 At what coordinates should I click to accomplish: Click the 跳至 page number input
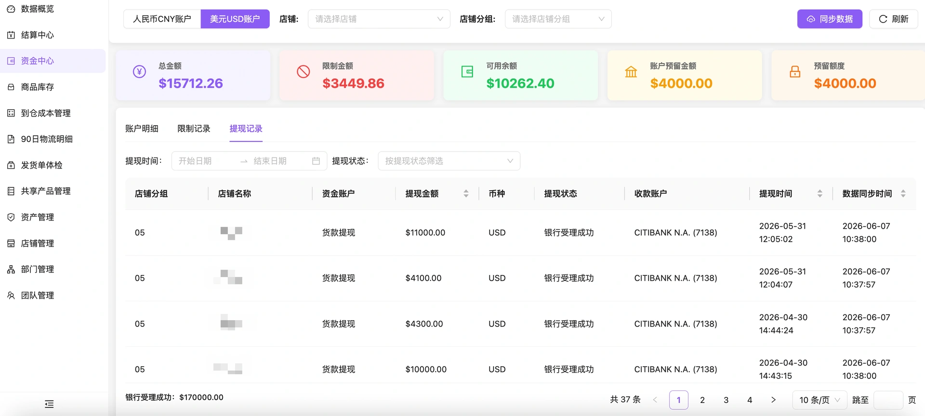point(888,400)
